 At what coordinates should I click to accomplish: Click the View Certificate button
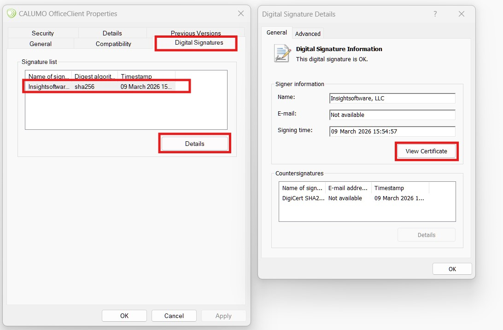click(x=426, y=151)
